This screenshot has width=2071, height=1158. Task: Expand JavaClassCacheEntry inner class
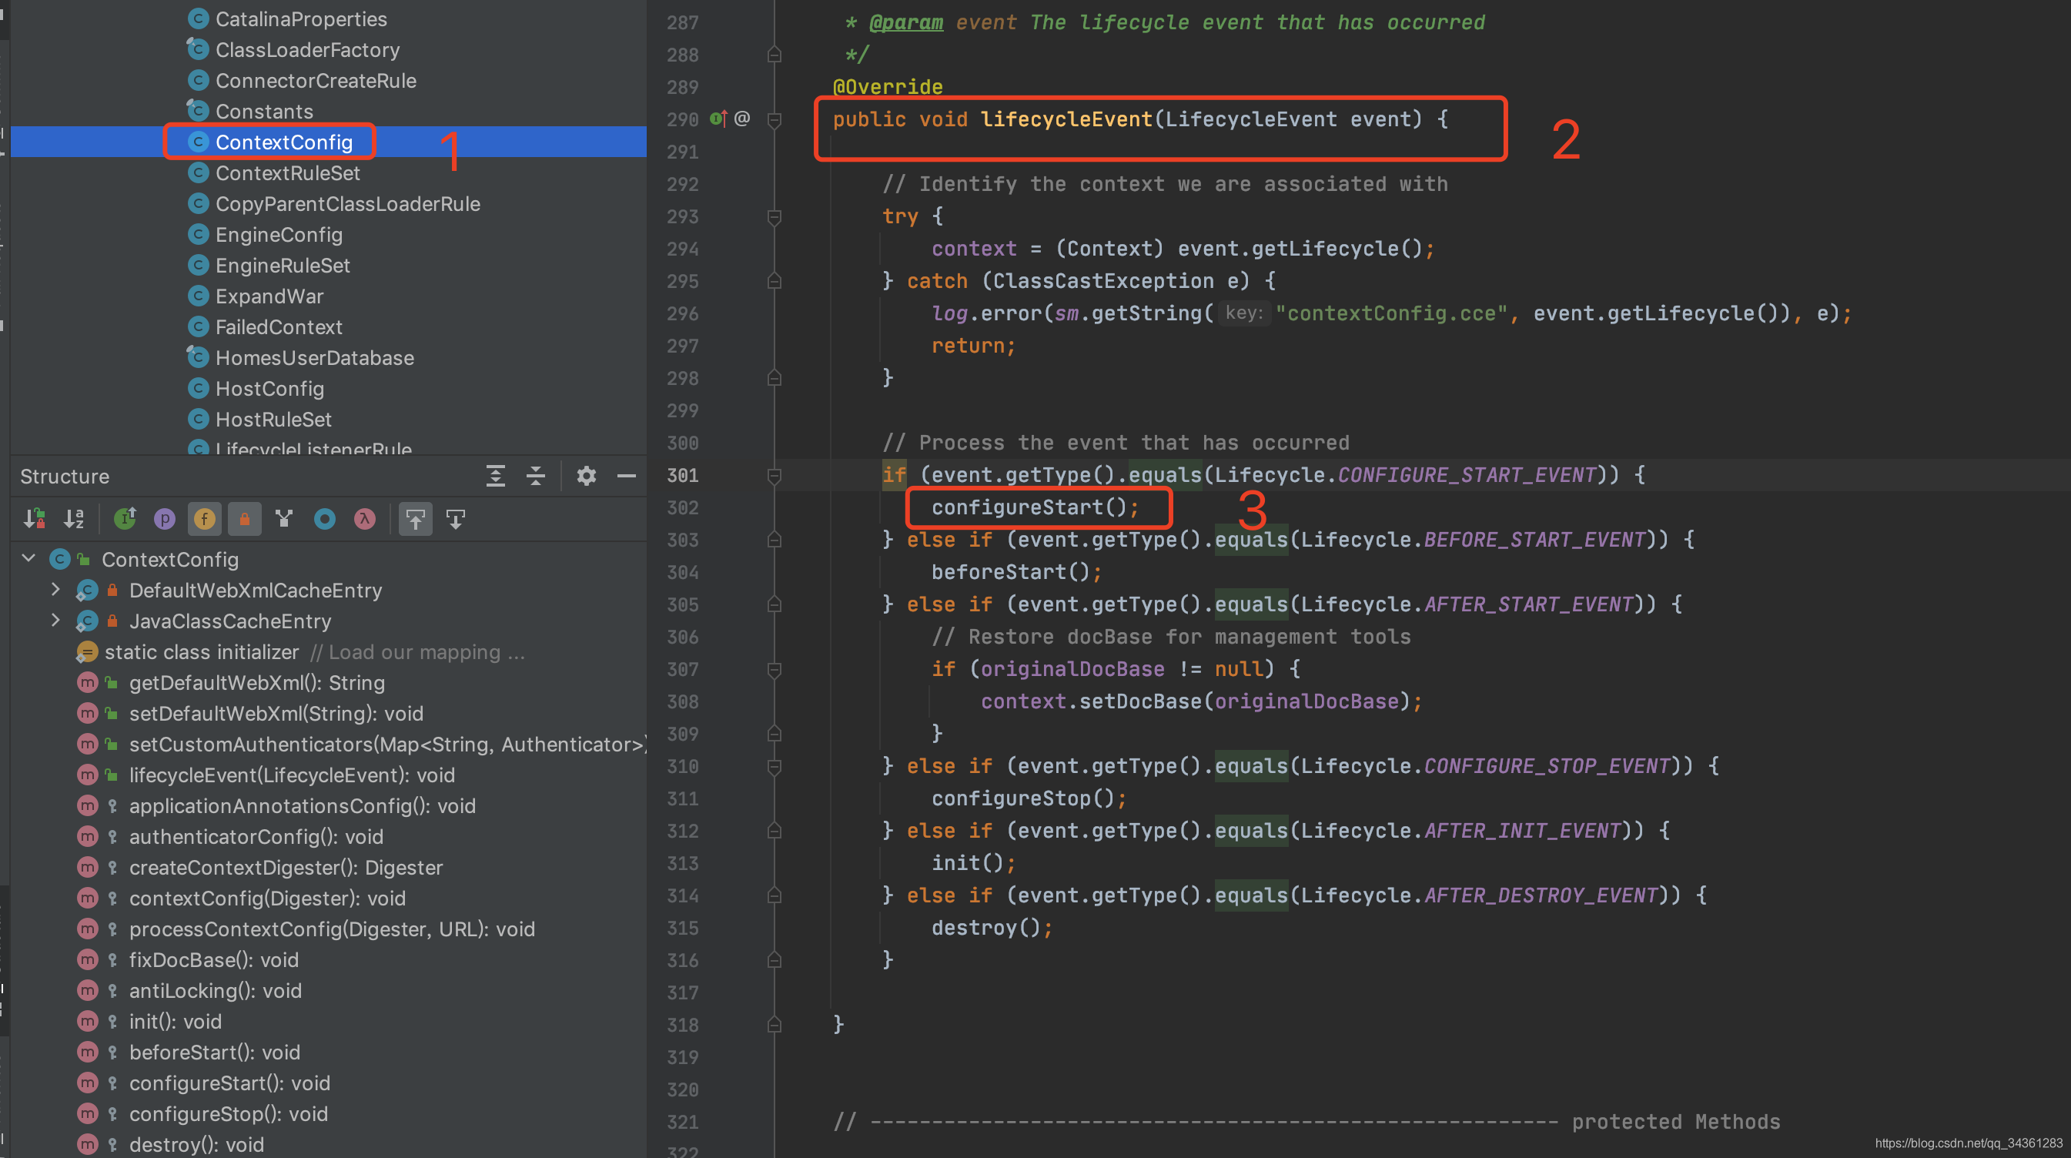pyautogui.click(x=55, y=620)
